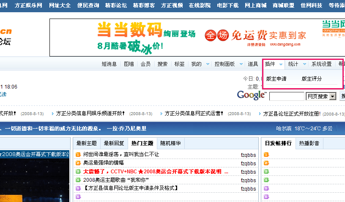The image size is (345, 202).
Task: Open 方正视频 link
Action: pos(172,5)
